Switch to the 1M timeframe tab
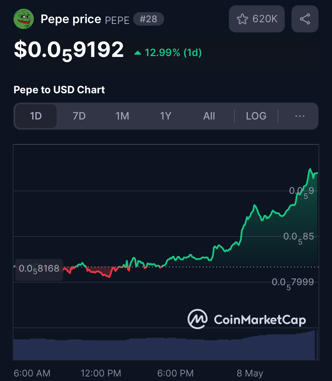This screenshot has width=332, height=381. coord(122,116)
